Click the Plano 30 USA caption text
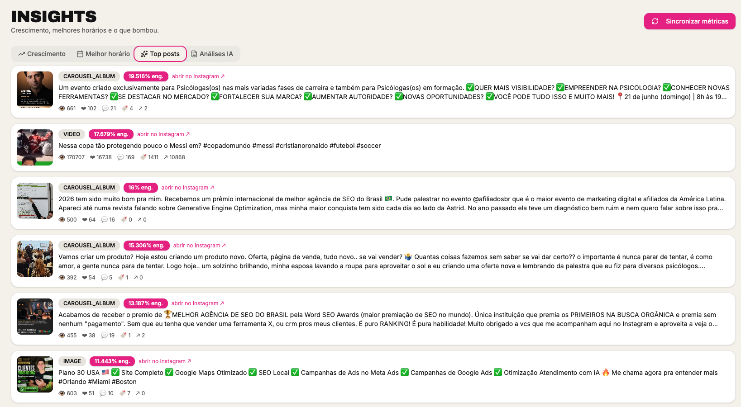 pyautogui.click(x=388, y=377)
